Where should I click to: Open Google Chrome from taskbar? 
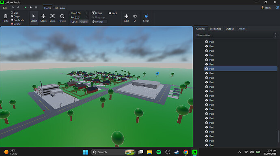tap(186, 152)
